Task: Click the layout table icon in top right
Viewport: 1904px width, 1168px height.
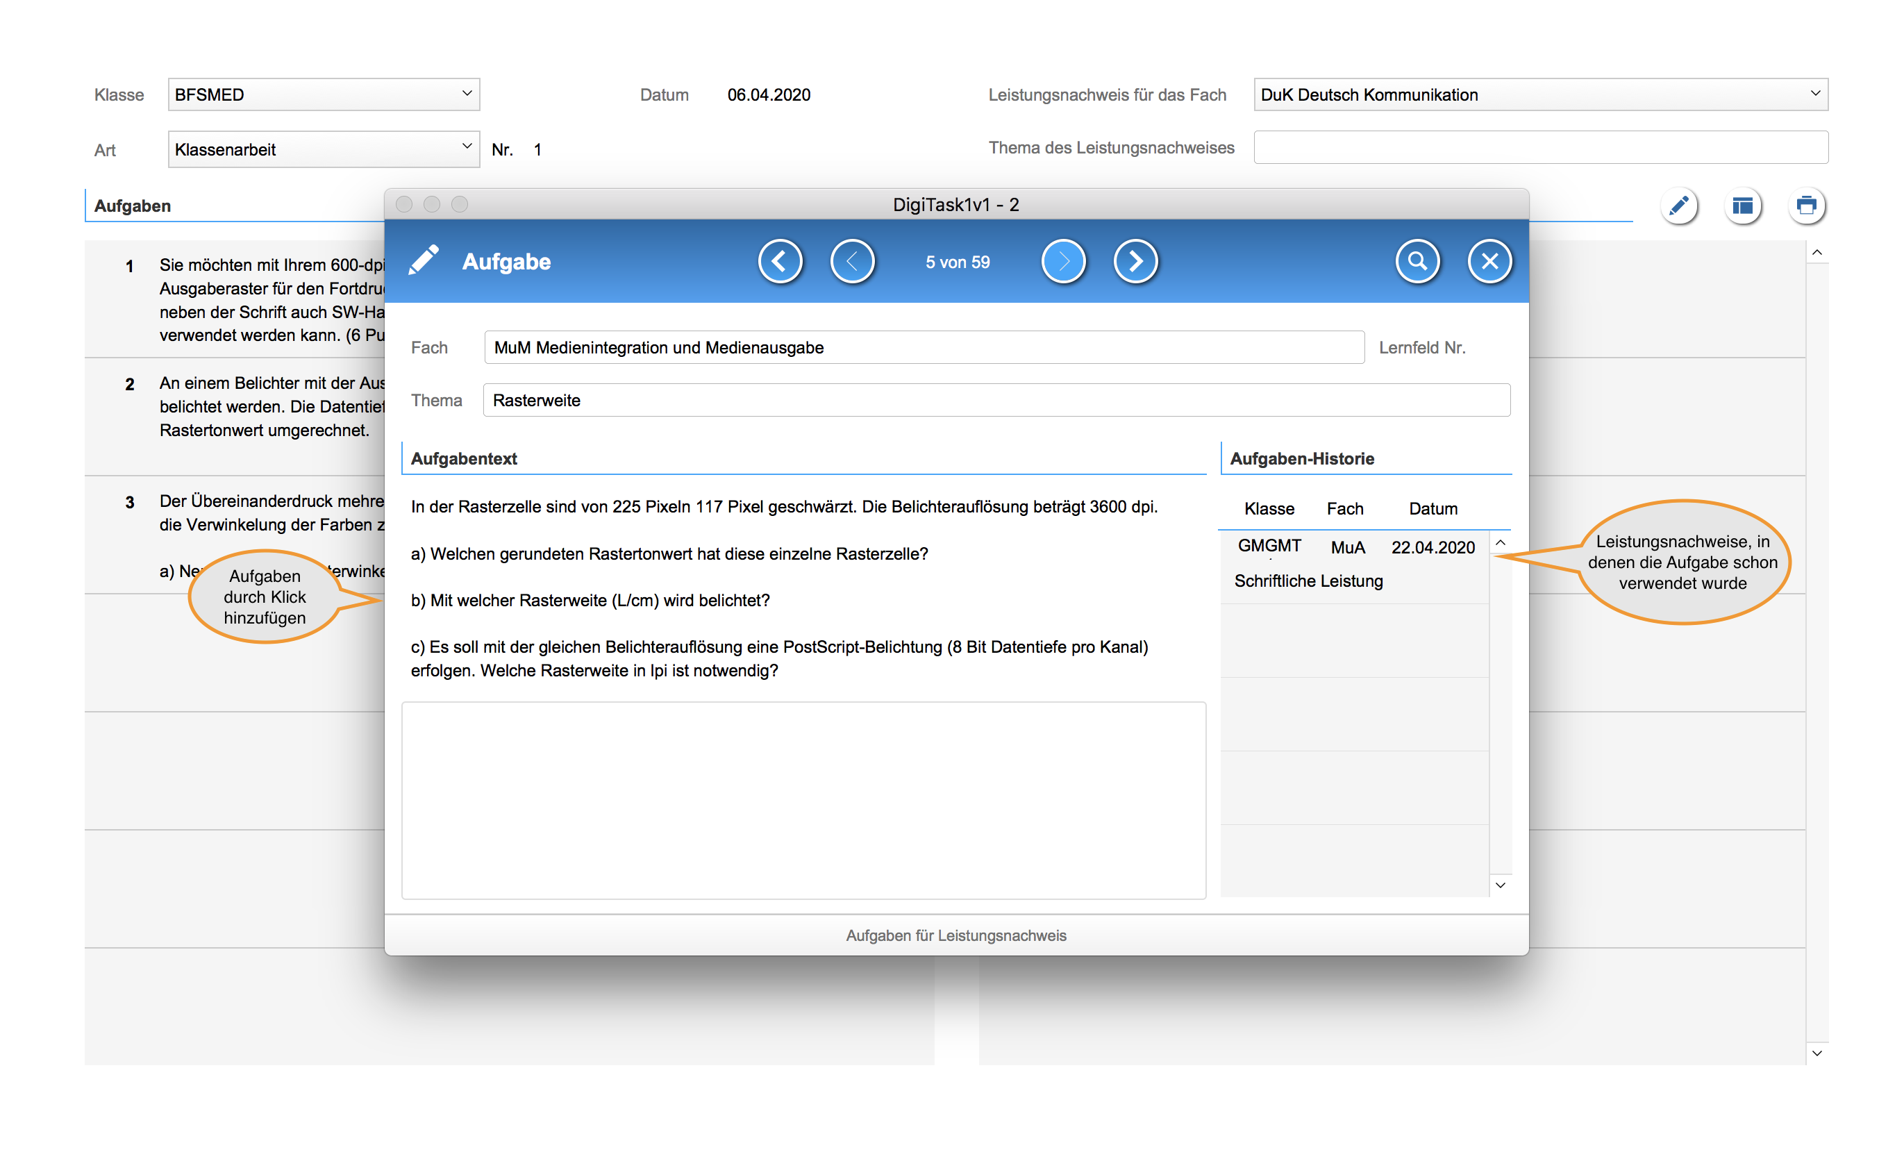Action: pos(1742,206)
